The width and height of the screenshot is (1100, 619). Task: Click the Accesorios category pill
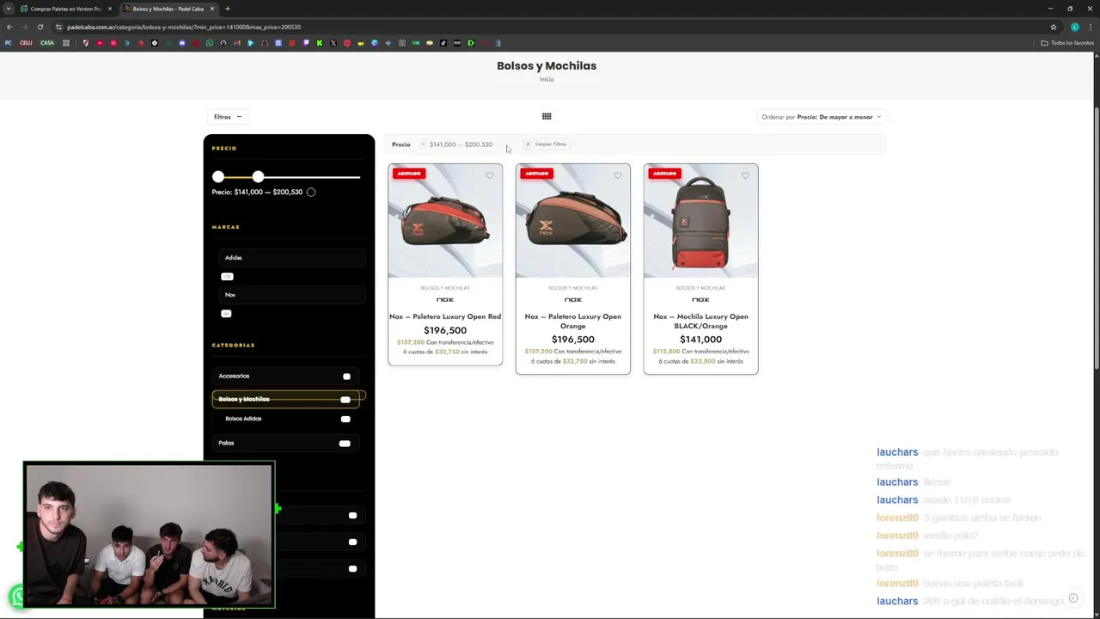coord(346,377)
